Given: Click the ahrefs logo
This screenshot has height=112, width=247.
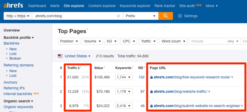Looking at the screenshot, I should [x=13, y=6].
